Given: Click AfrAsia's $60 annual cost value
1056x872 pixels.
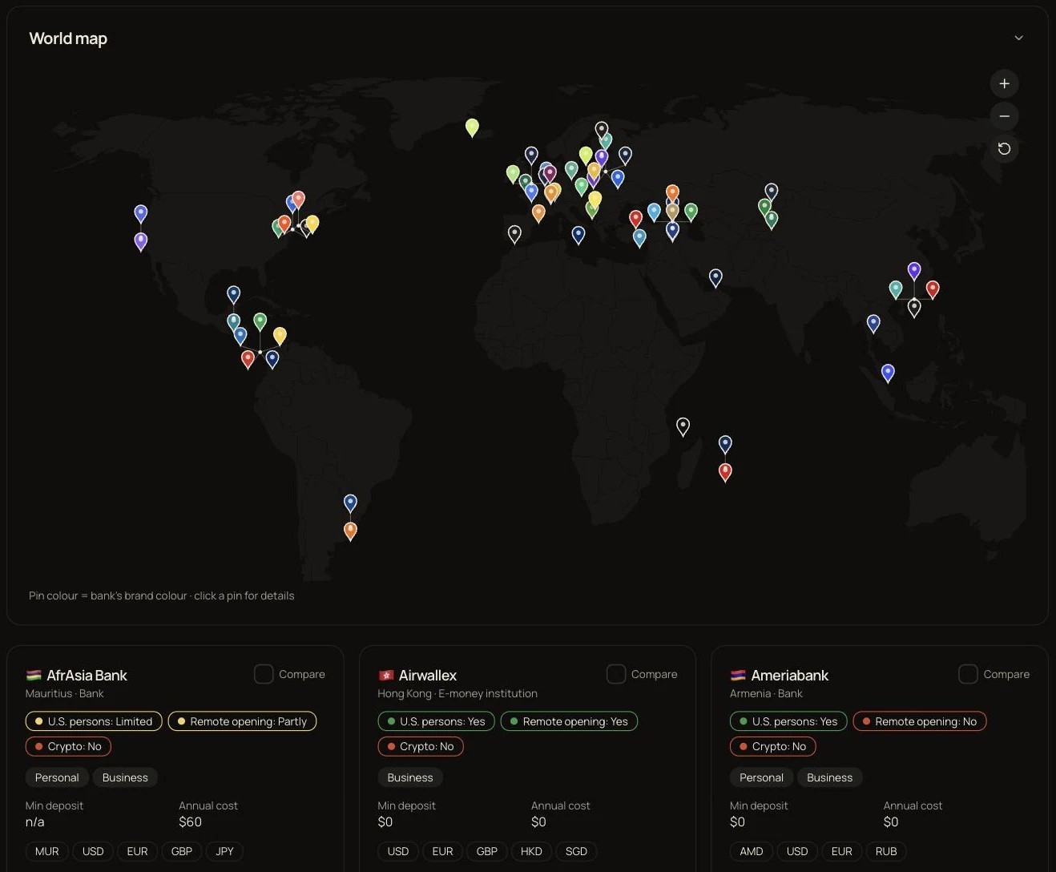Looking at the screenshot, I should pos(191,822).
